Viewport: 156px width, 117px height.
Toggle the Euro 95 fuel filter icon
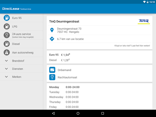(x=7, y=18)
